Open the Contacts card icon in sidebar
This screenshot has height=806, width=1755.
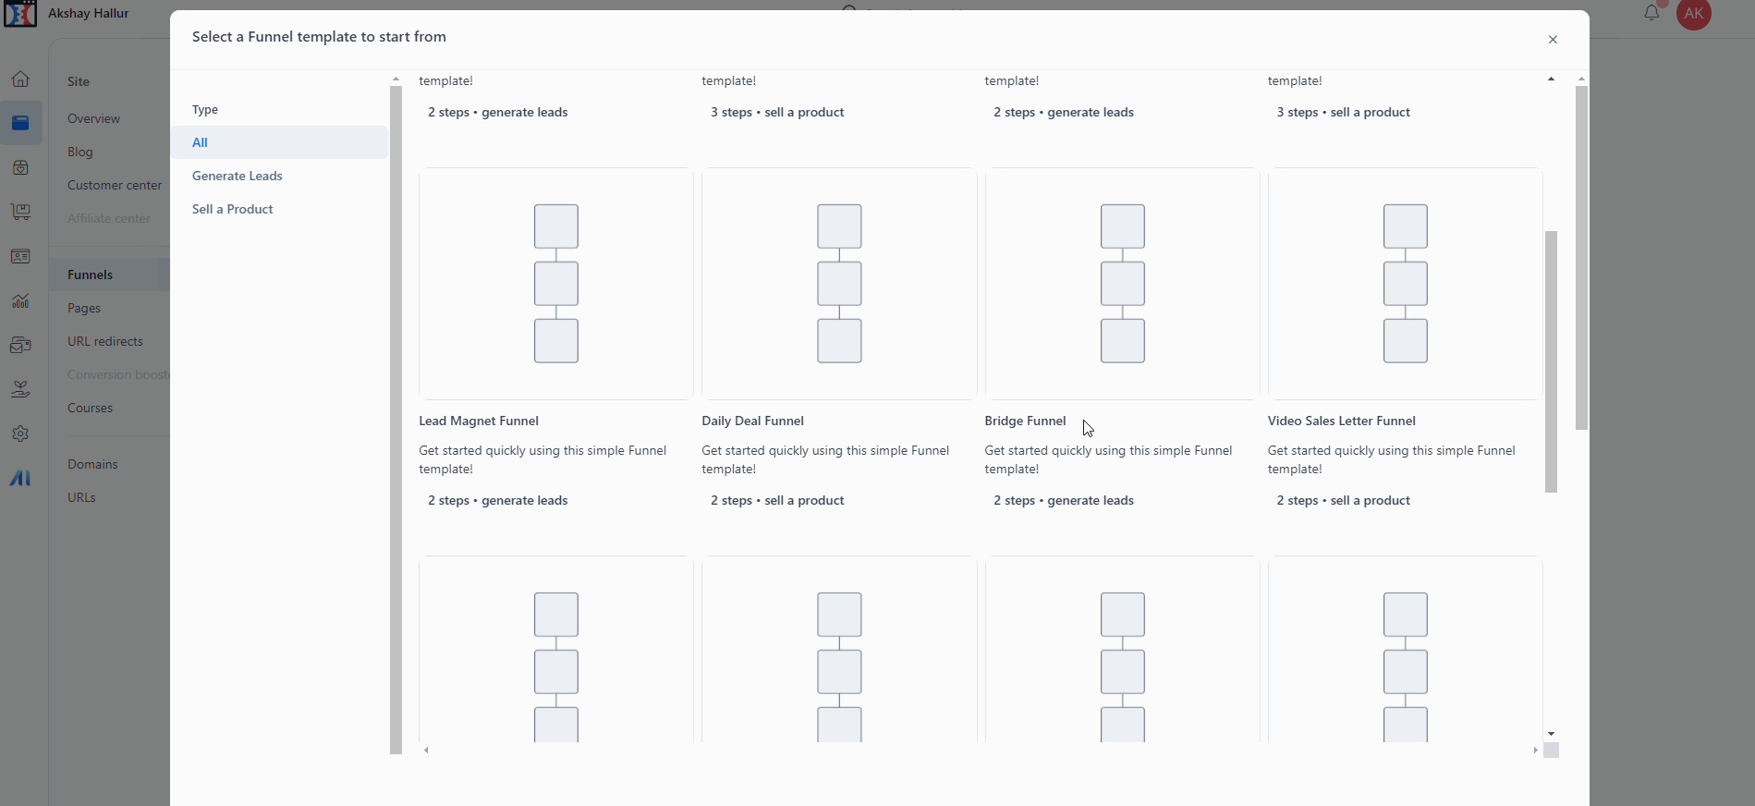tap(20, 257)
